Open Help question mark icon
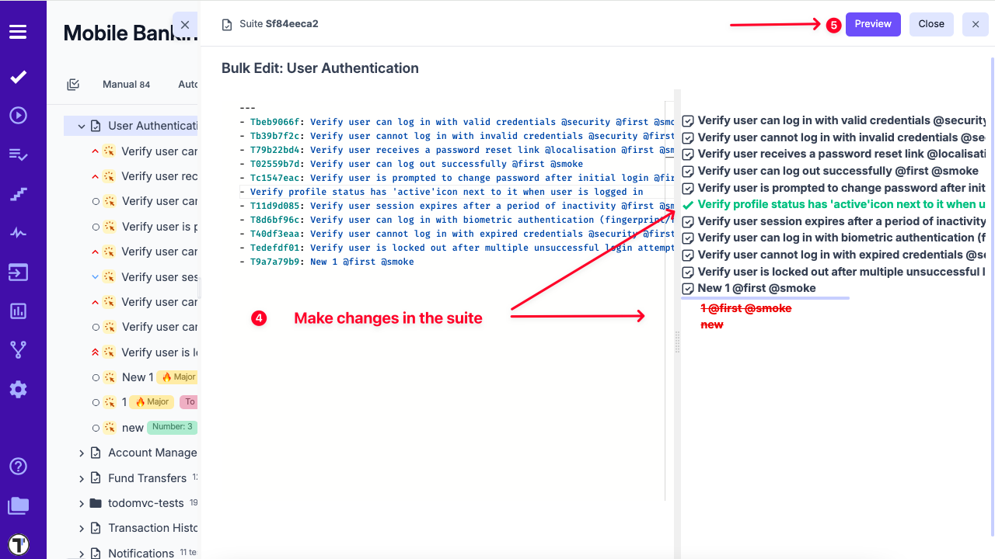 tap(18, 467)
